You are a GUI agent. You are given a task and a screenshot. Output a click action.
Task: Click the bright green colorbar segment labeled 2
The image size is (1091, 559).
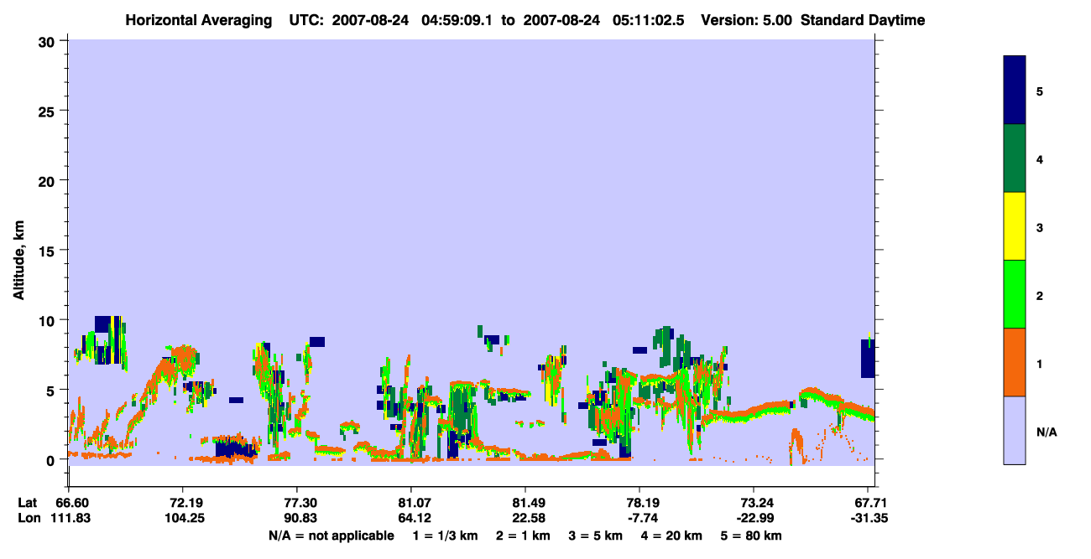[x=1015, y=294]
